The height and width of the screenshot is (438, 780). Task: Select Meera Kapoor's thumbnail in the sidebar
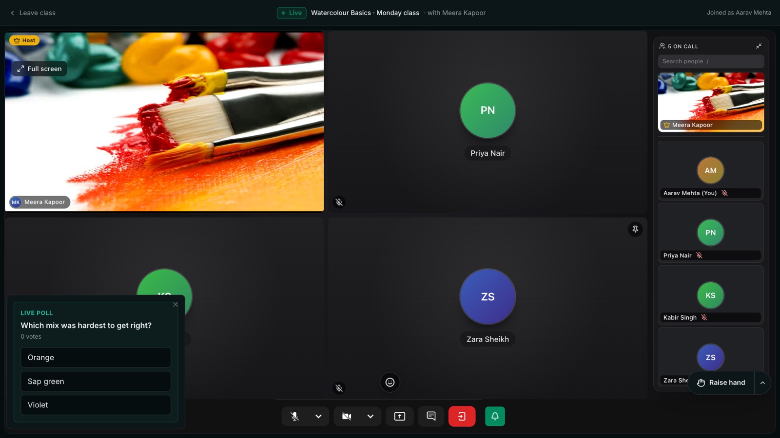(711, 102)
